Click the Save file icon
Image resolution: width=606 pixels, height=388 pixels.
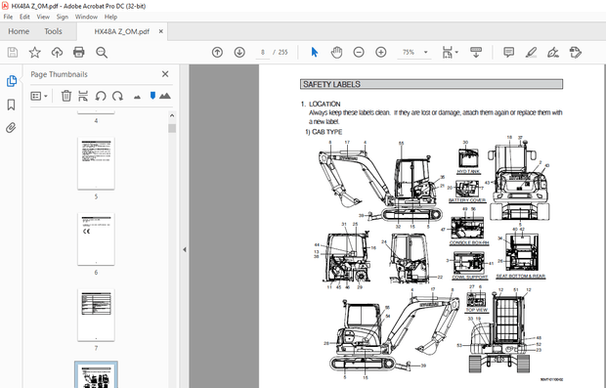(13, 52)
